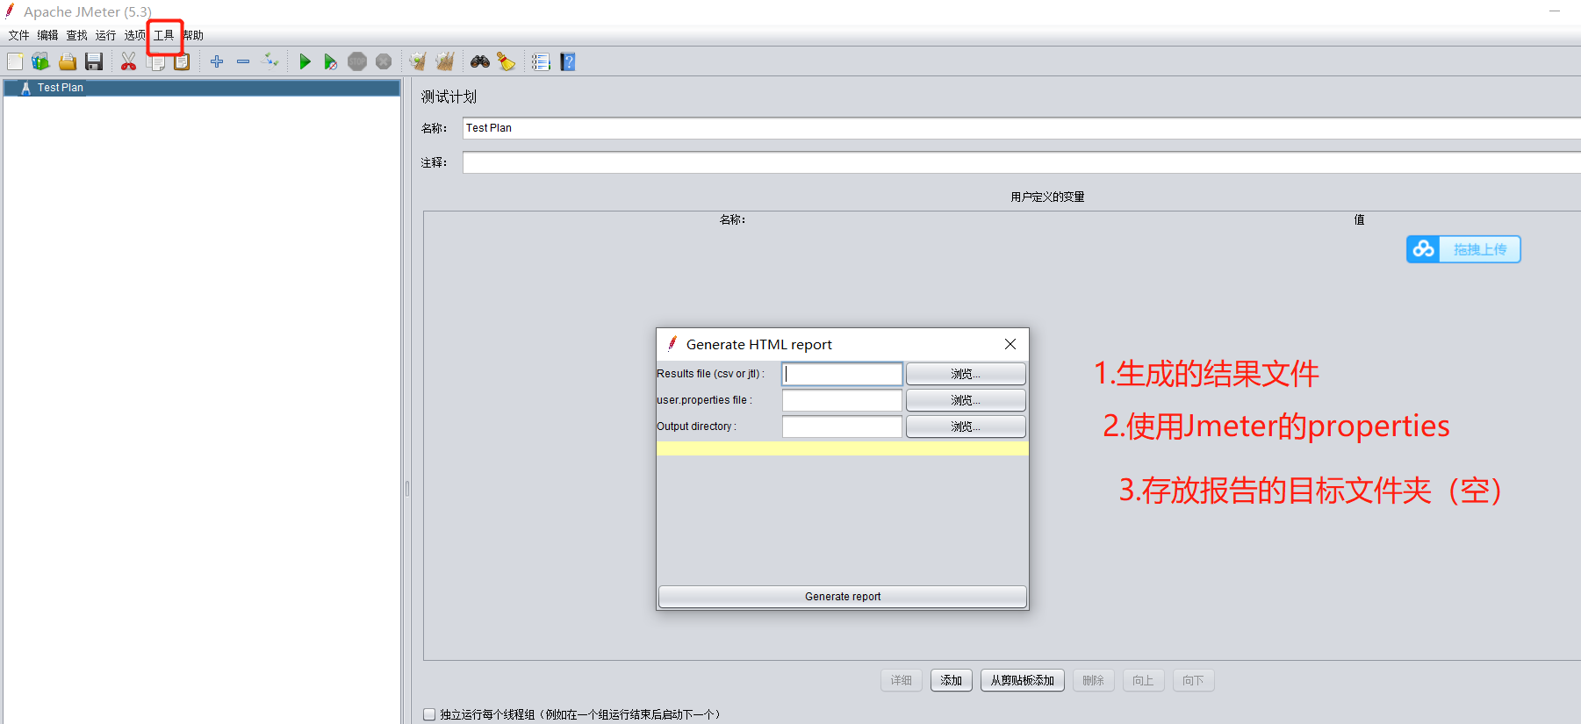Open the 编辑 menu

click(48, 35)
